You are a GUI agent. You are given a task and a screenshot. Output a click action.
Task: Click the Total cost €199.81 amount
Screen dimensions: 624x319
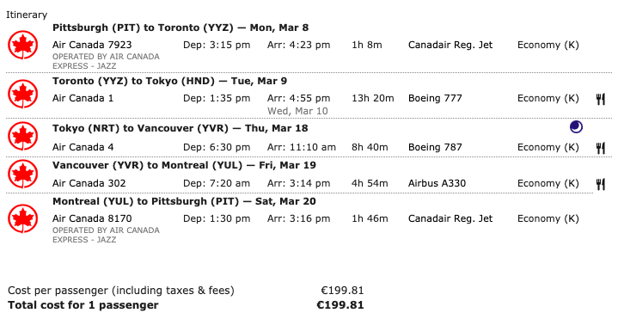tap(340, 305)
